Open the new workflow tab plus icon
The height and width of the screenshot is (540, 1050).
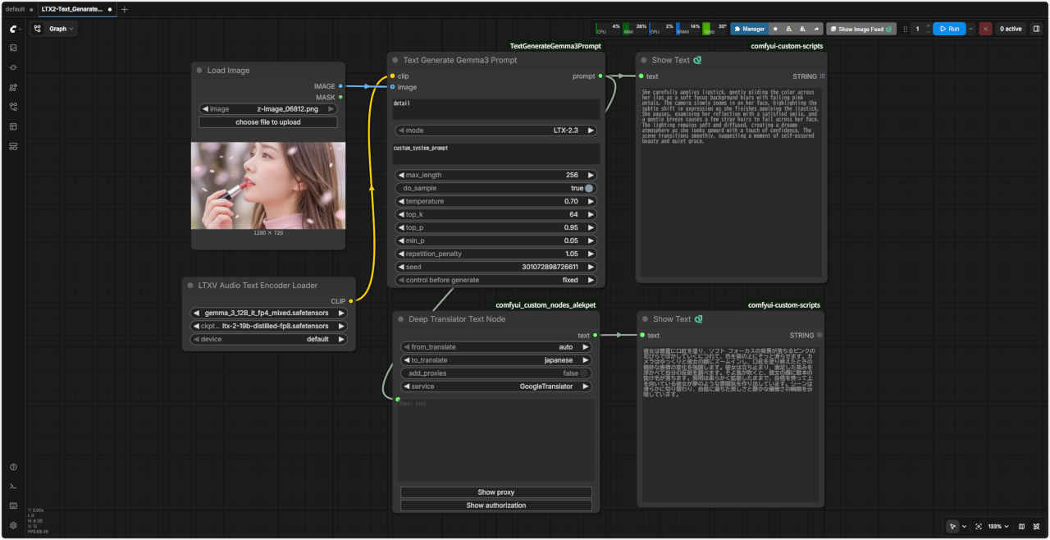(x=125, y=9)
